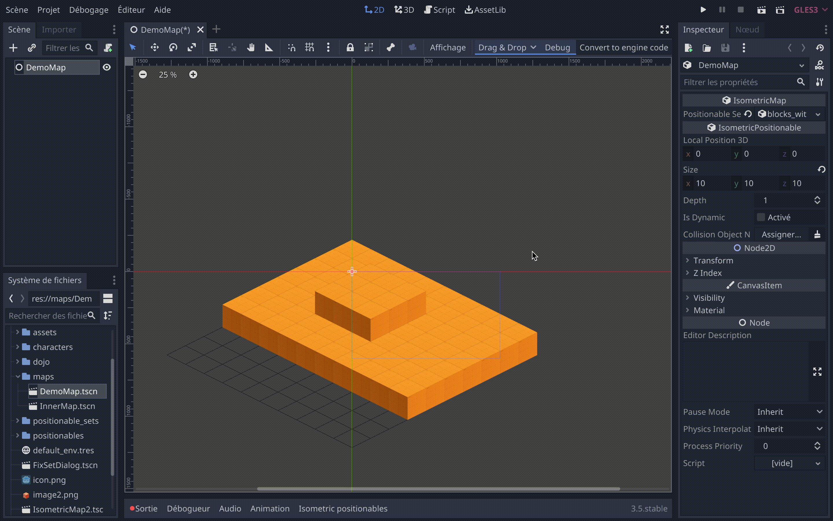The width and height of the screenshot is (833, 521).
Task: Zoom in the 2D viewport
Action: (193, 74)
